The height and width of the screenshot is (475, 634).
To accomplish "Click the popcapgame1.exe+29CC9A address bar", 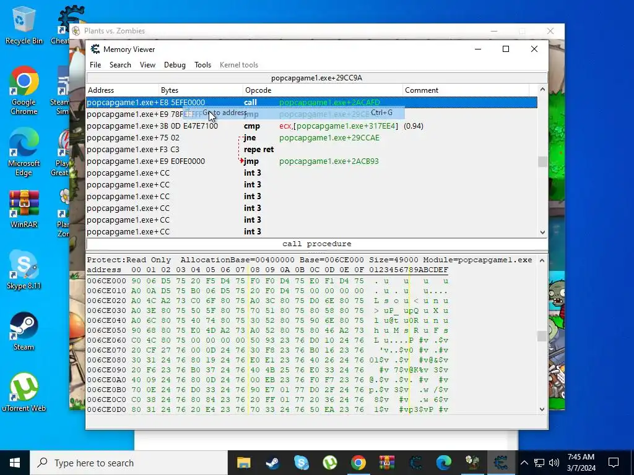I will click(316, 78).
